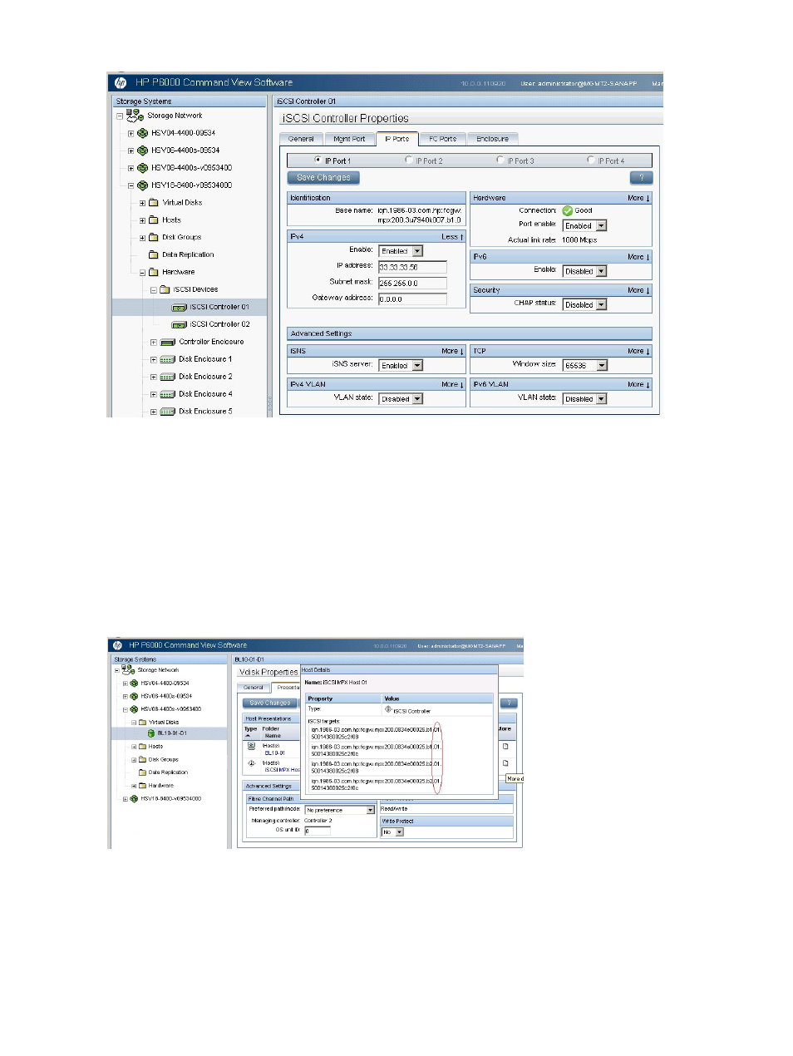Select the HSV08-4400s-v0953400 system icon in the iSCSI Controller window
793x1056 pixels.
point(143,168)
